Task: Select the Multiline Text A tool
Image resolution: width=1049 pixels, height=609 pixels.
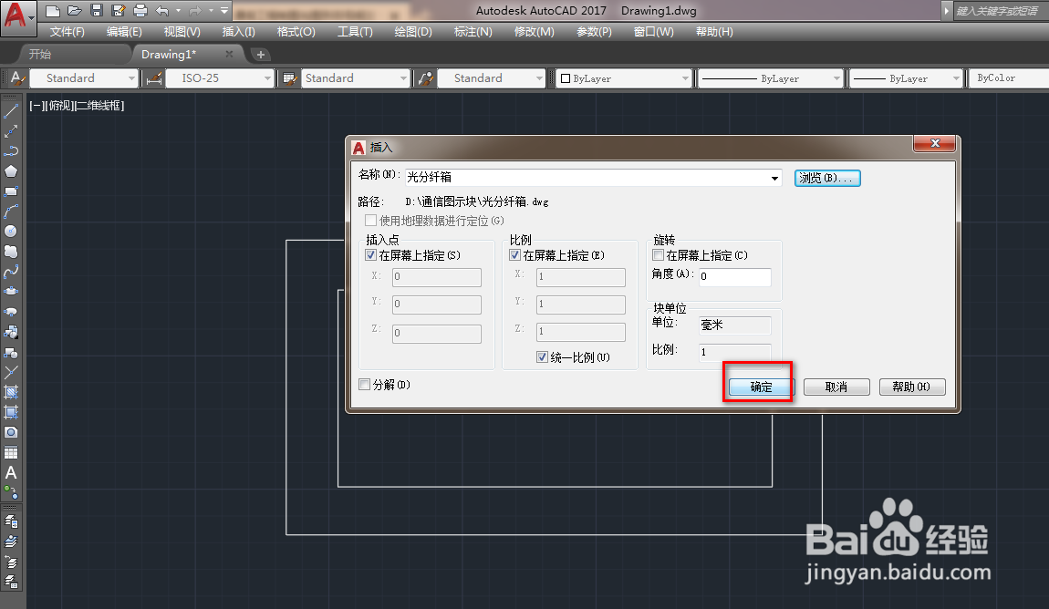Action: coord(11,472)
